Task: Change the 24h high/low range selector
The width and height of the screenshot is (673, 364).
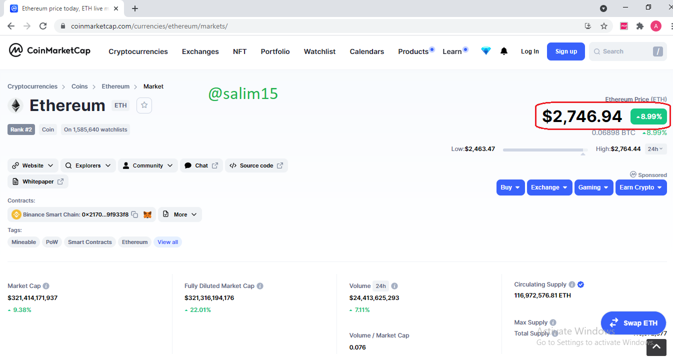Action: tap(655, 148)
